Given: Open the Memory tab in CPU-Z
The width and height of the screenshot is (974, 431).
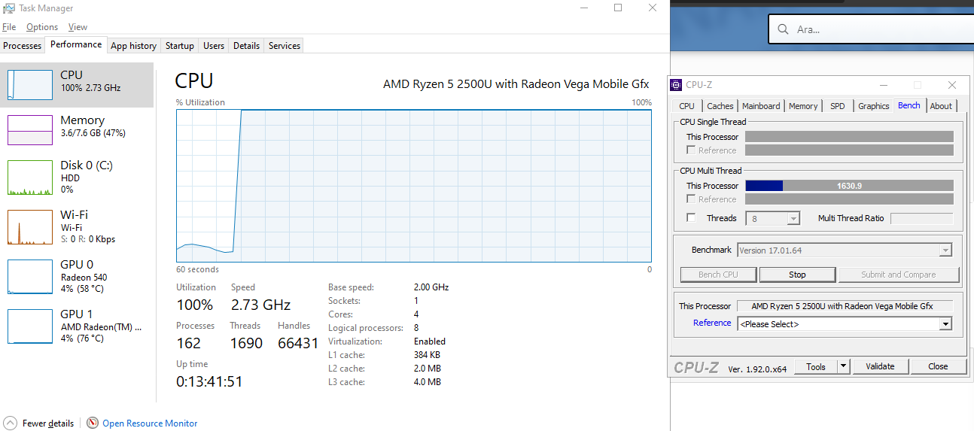Looking at the screenshot, I should [x=803, y=106].
